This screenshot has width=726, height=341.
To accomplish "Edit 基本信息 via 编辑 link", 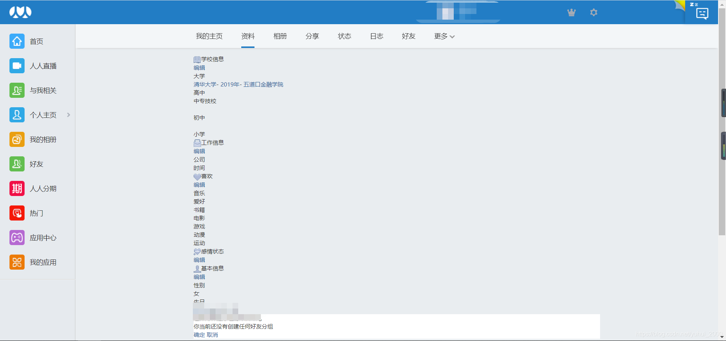I will (x=199, y=277).
